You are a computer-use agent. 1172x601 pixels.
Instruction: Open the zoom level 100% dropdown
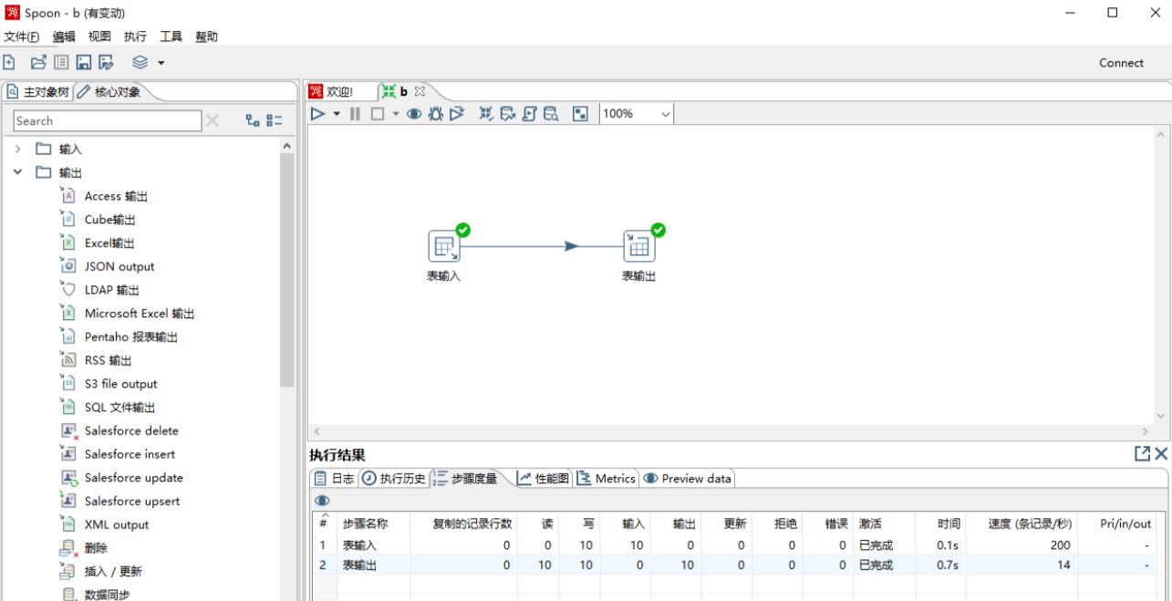[x=665, y=114]
